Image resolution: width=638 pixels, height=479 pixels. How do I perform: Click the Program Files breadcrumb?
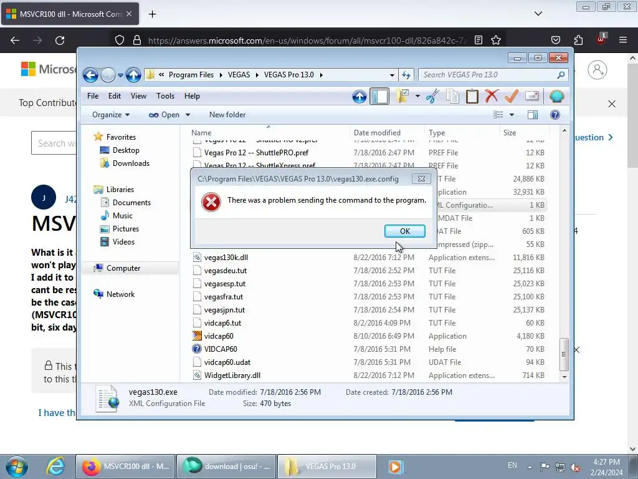191,75
